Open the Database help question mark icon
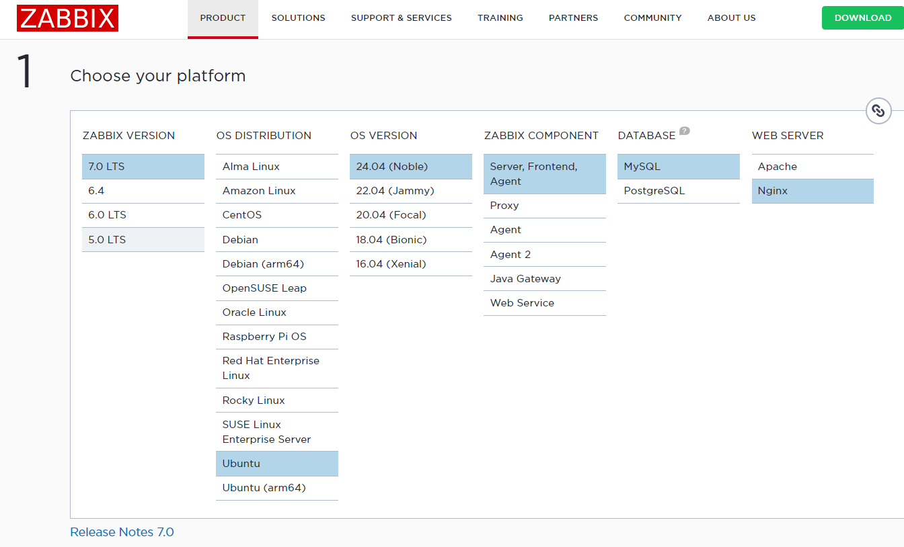The image size is (904, 547). 685,130
